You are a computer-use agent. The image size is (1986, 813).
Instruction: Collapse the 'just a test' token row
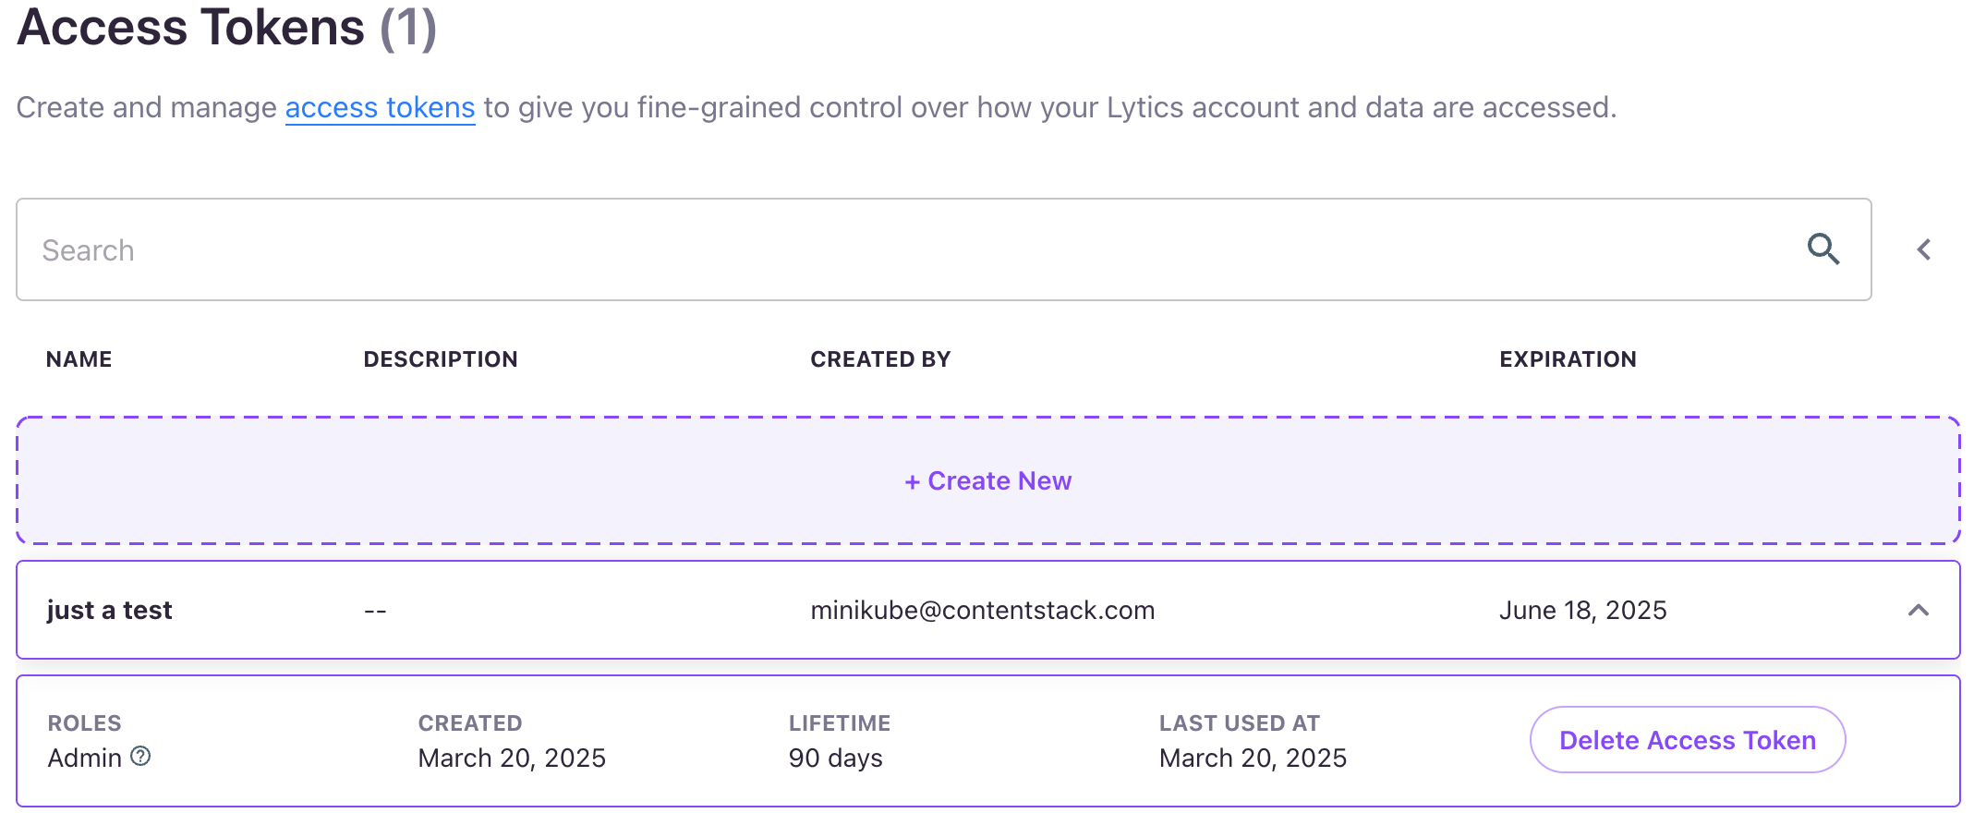[x=1919, y=610]
